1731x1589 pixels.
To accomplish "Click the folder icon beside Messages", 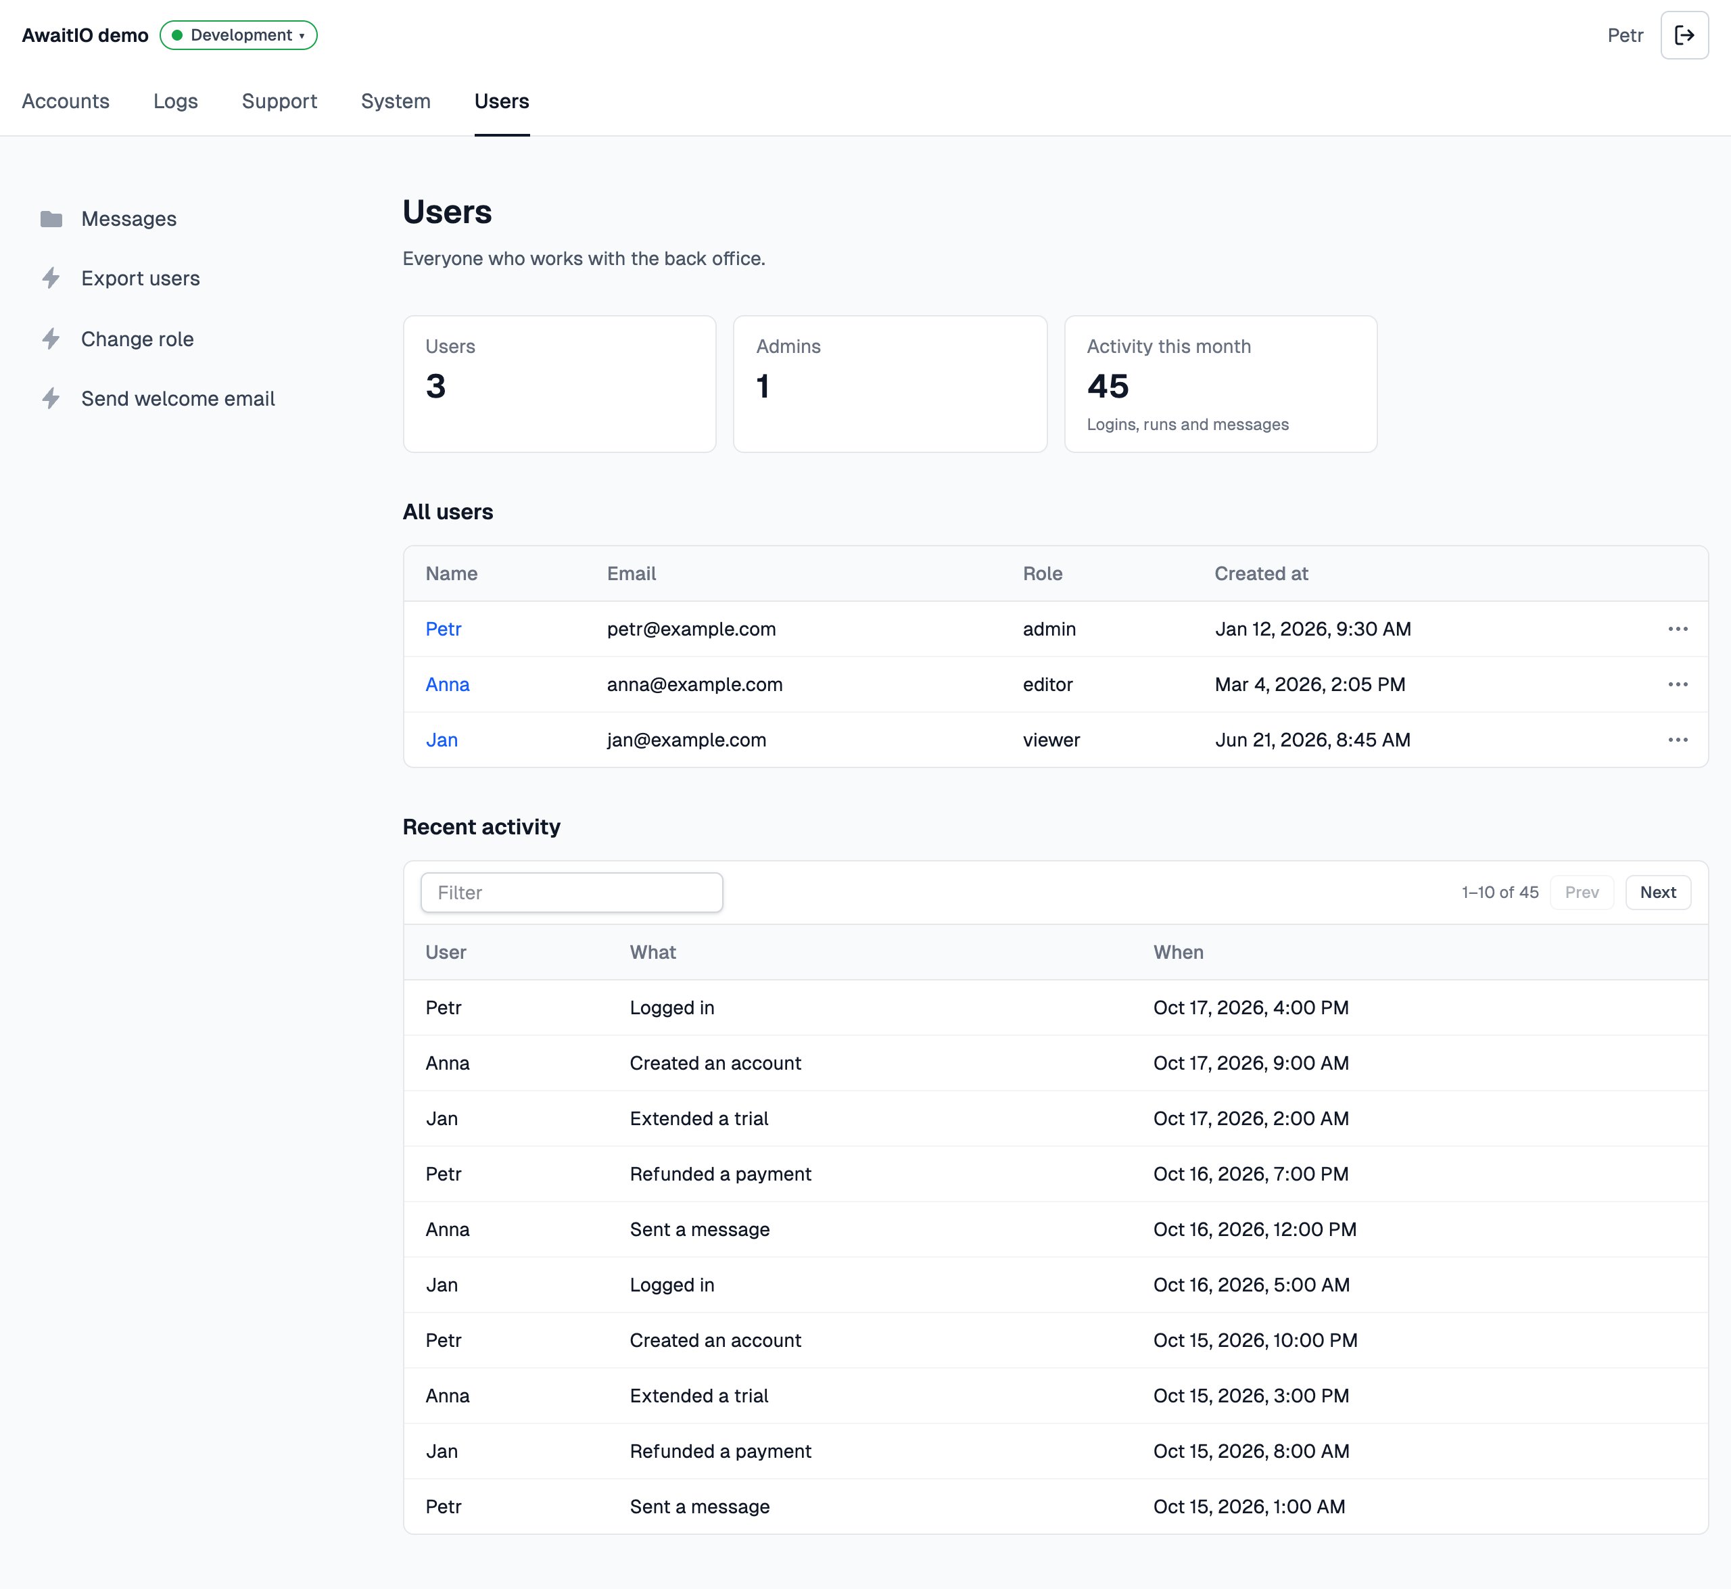I will 51,219.
